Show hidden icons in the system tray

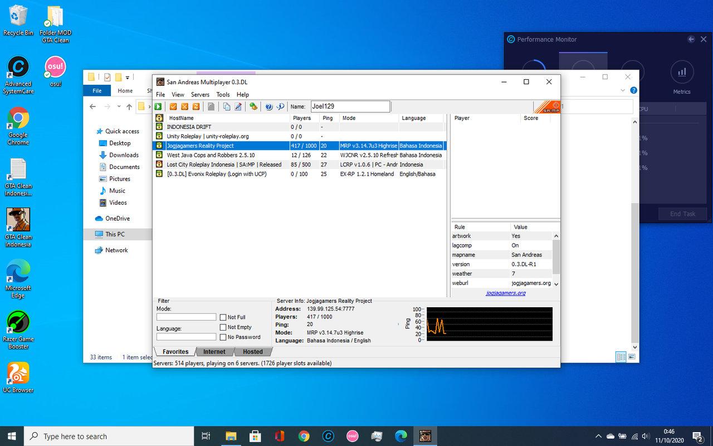598,436
